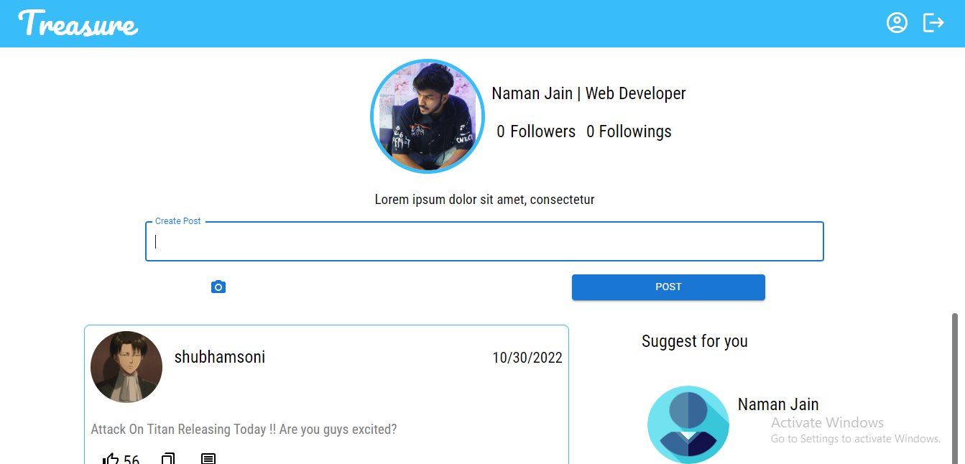
Task: Select Naman Jain in Suggest for you
Action: (778, 404)
